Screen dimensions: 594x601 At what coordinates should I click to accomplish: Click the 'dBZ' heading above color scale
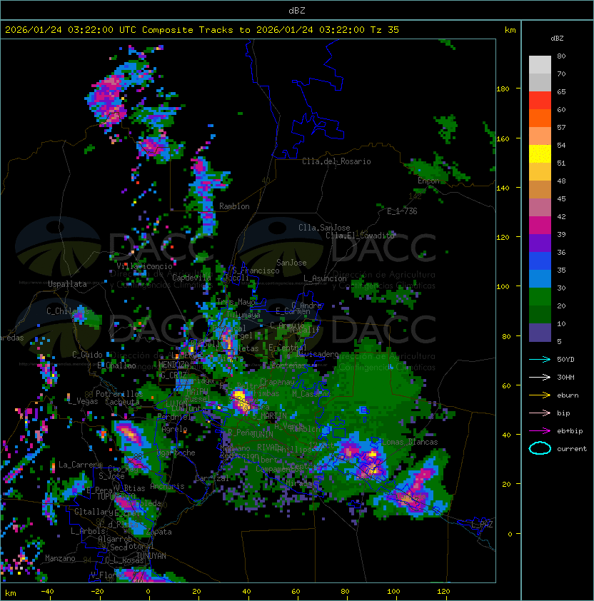[557, 39]
